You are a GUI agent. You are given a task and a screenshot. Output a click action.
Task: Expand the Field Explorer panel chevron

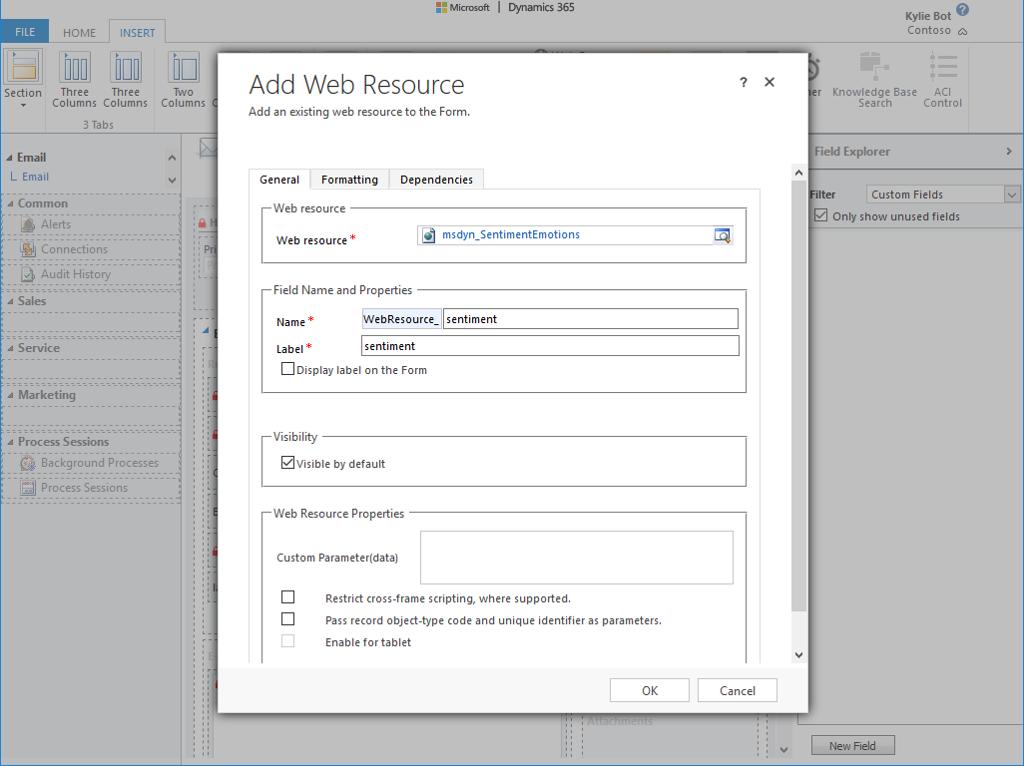tap(1009, 152)
